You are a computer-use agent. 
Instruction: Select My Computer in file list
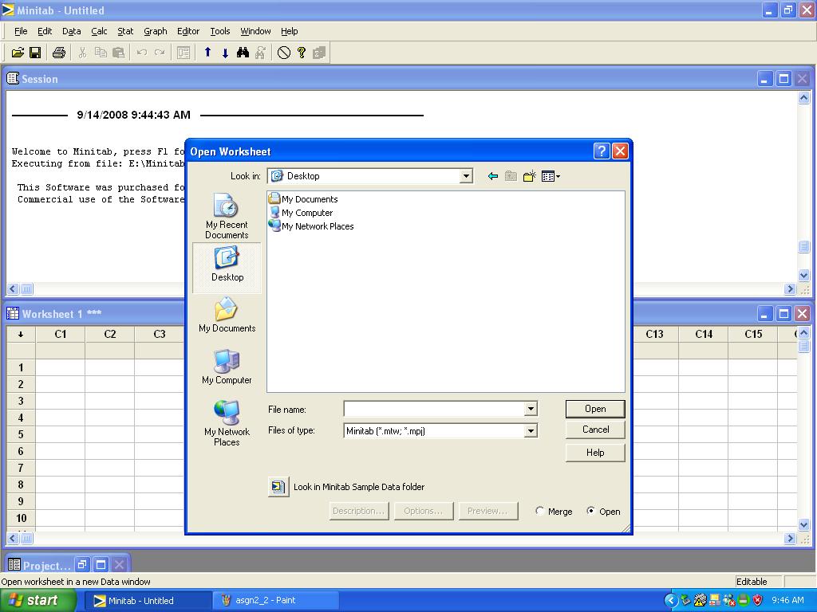306,213
